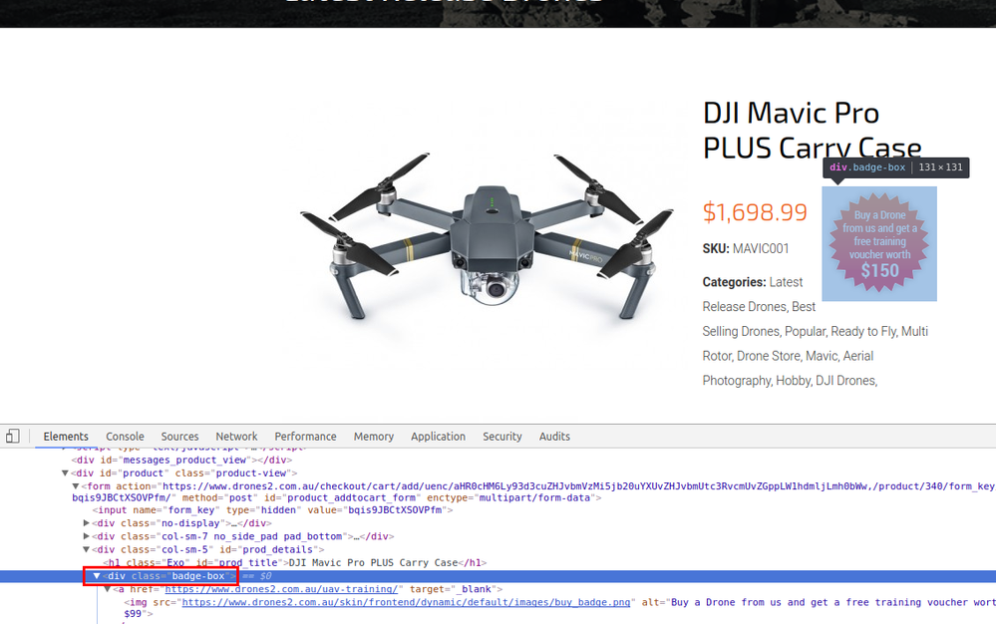Collapse the div id="product" node
Image resolution: width=996 pixels, height=624 pixels.
[65, 473]
